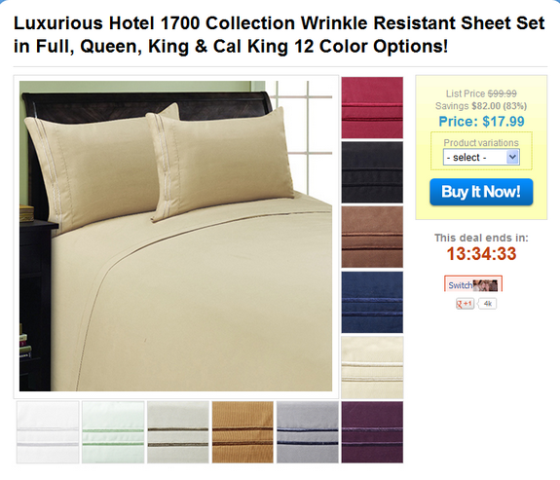
Task: Pick the white sheet color swatch
Action: [48, 432]
